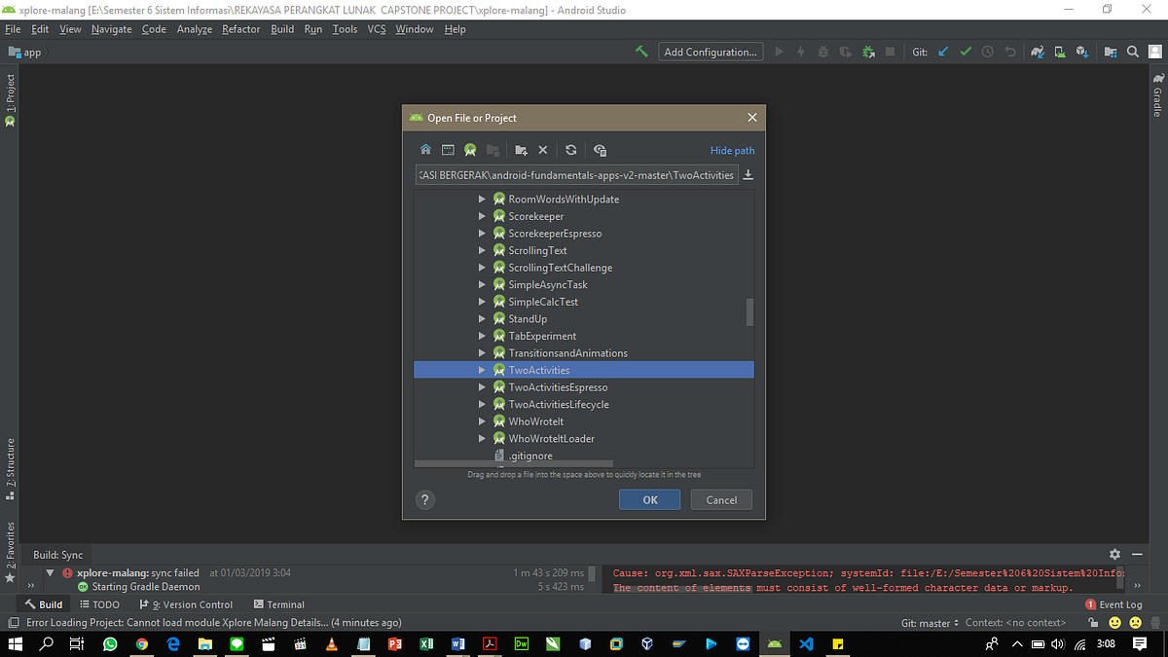1168x657 pixels.
Task: Click the happy face feedback icon in status bar
Action: (x=1113, y=621)
